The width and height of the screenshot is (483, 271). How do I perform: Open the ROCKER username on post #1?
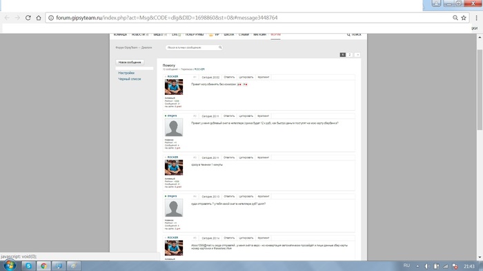[x=172, y=76]
